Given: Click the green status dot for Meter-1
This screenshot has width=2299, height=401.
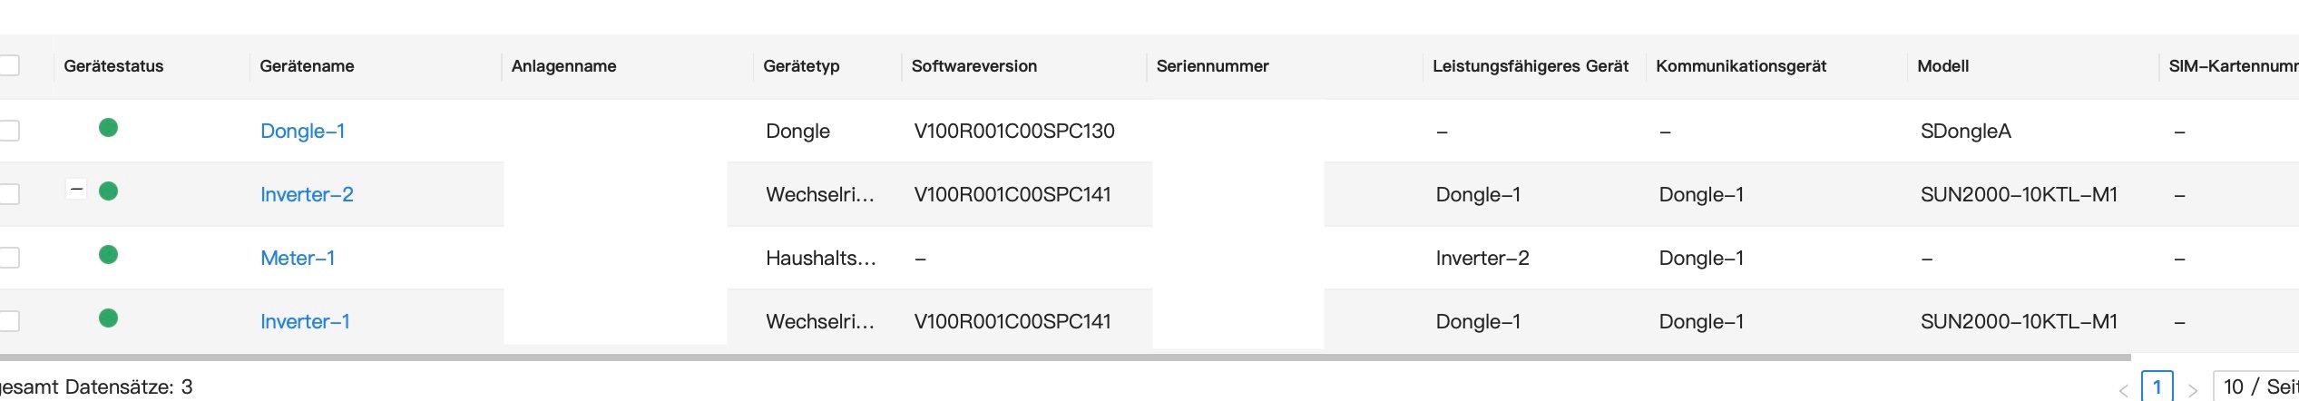Looking at the screenshot, I should coord(108,255).
